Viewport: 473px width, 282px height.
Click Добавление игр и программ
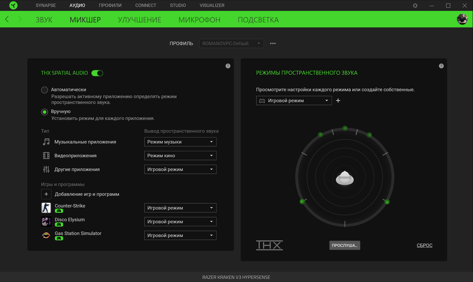pyautogui.click(x=87, y=194)
